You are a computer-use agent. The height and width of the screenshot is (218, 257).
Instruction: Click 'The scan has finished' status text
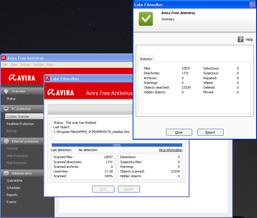81,123
